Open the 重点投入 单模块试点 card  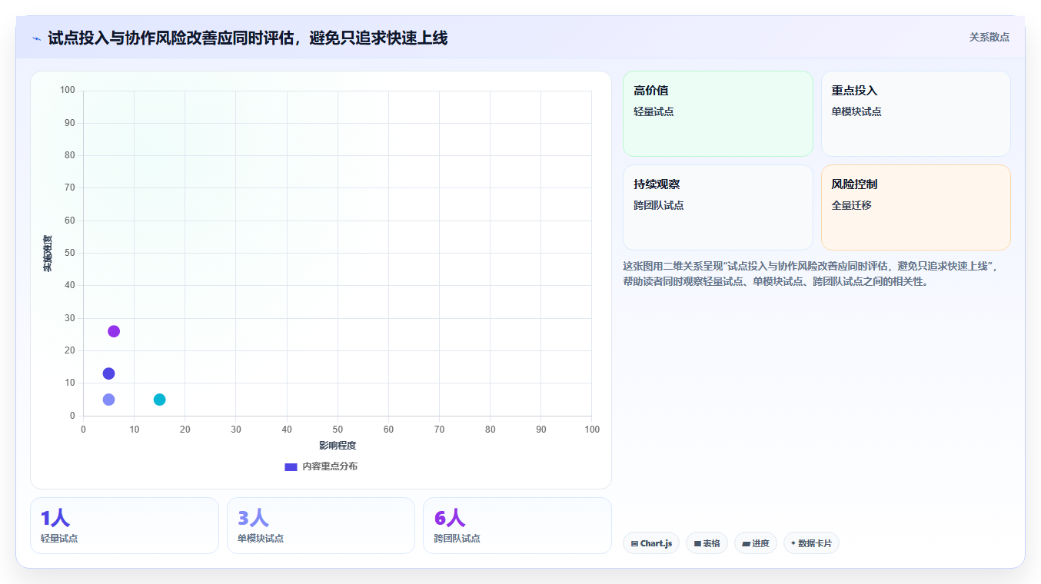pos(916,114)
